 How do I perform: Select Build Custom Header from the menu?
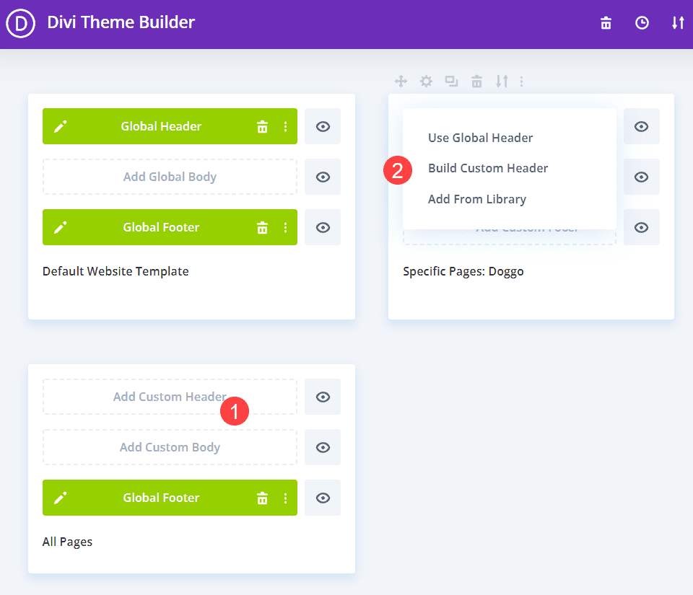488,168
